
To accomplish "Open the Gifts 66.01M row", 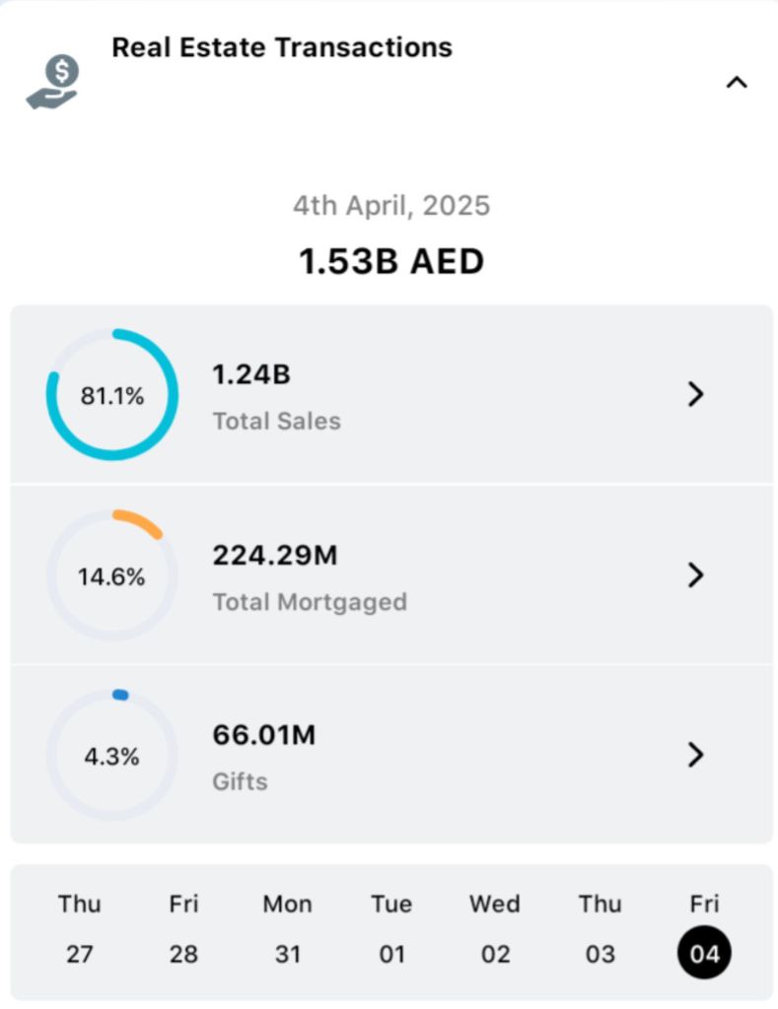I will (394, 756).
